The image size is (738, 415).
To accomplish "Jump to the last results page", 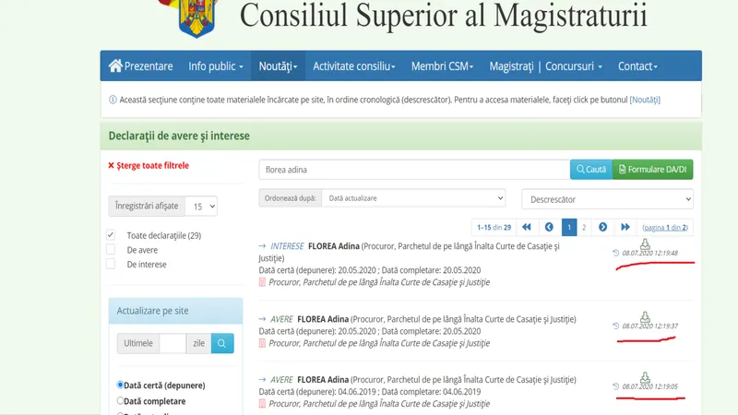I will click(625, 227).
